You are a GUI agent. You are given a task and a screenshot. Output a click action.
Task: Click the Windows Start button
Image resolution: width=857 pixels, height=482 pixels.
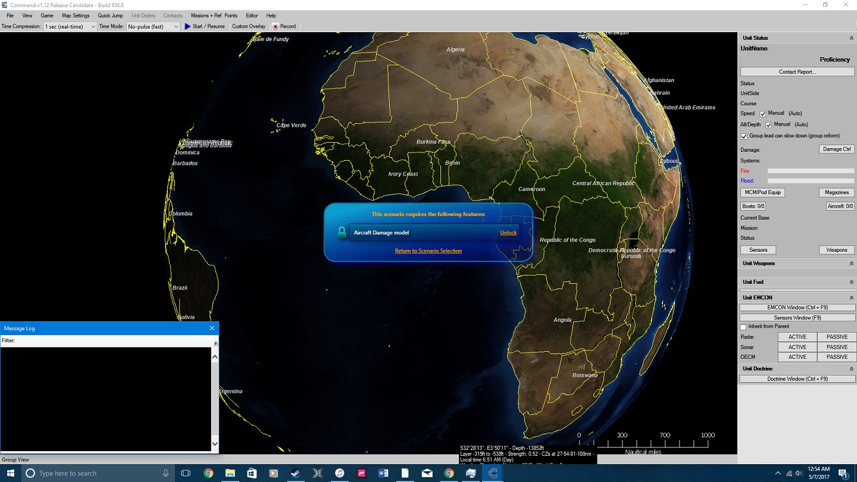coord(10,473)
